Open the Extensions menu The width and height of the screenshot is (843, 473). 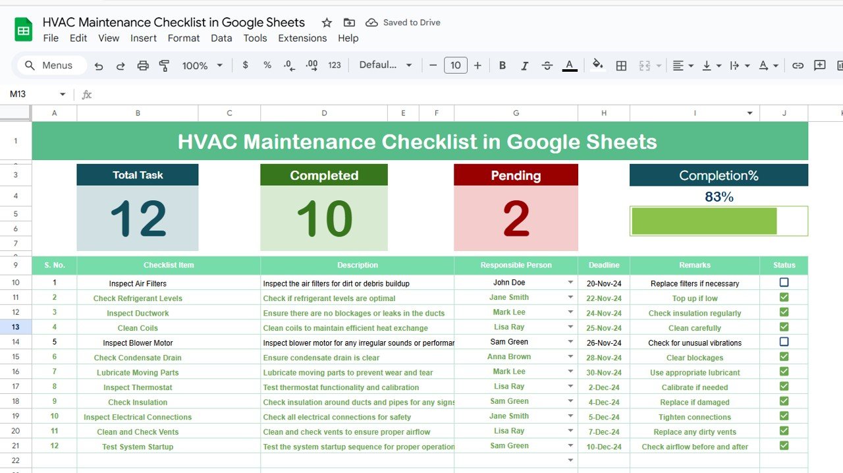tap(302, 38)
